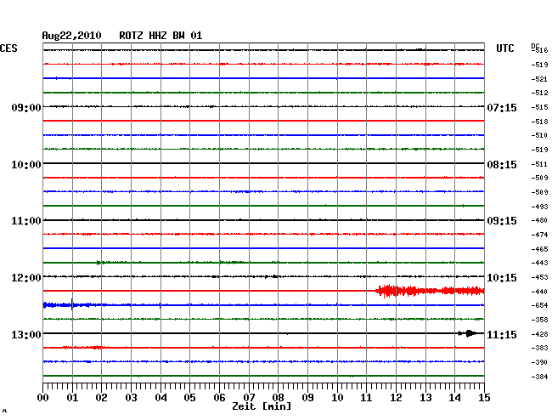This screenshot has height=420, width=552.
Task: Click minute 07 on the time axis
Action: pos(249,398)
